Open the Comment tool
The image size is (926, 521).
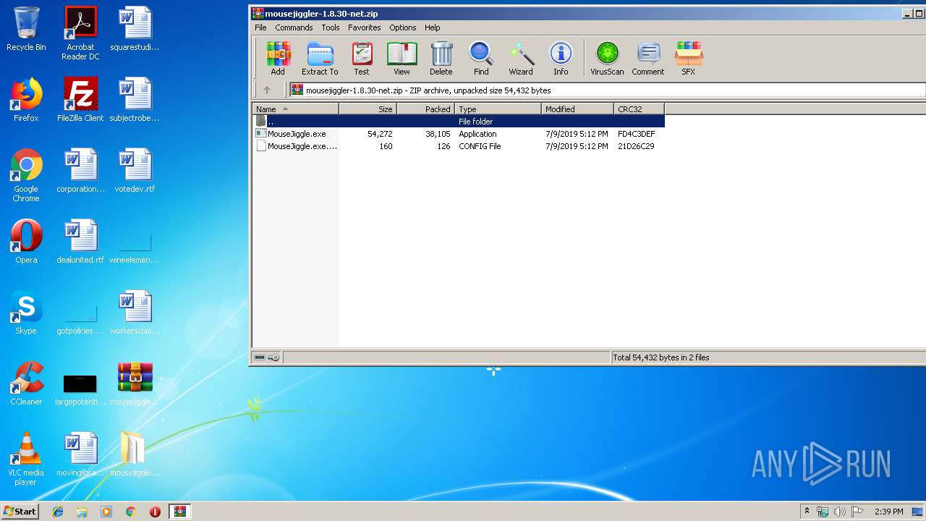(x=647, y=58)
